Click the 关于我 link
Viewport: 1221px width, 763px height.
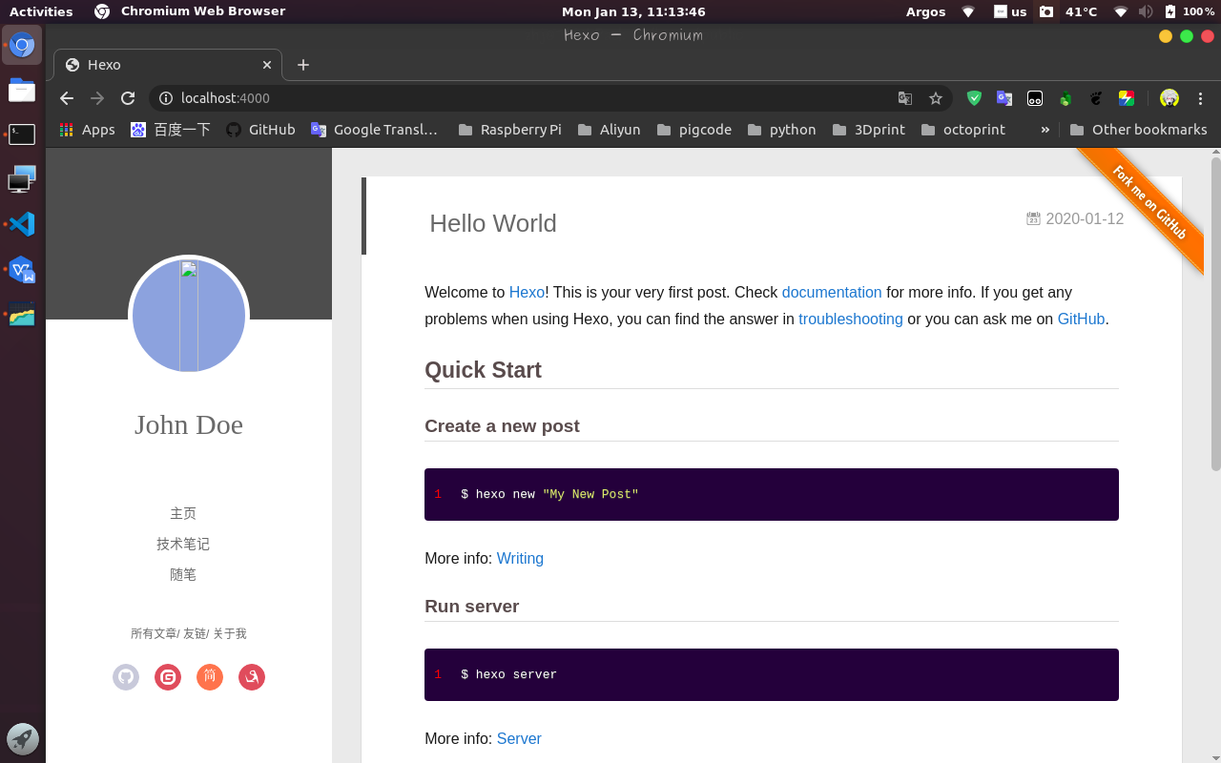point(230,633)
